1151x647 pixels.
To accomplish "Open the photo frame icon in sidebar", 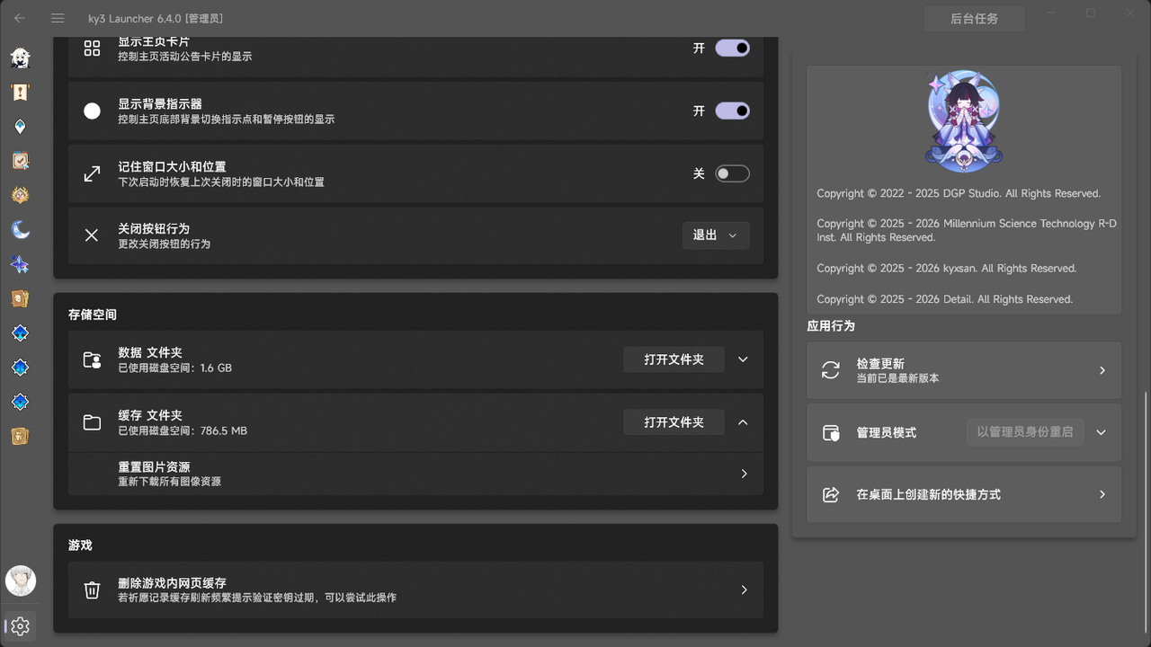I will tap(20, 160).
